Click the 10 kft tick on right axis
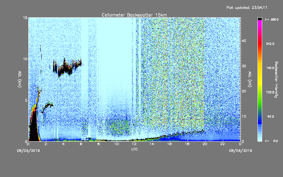 (x=244, y=116)
